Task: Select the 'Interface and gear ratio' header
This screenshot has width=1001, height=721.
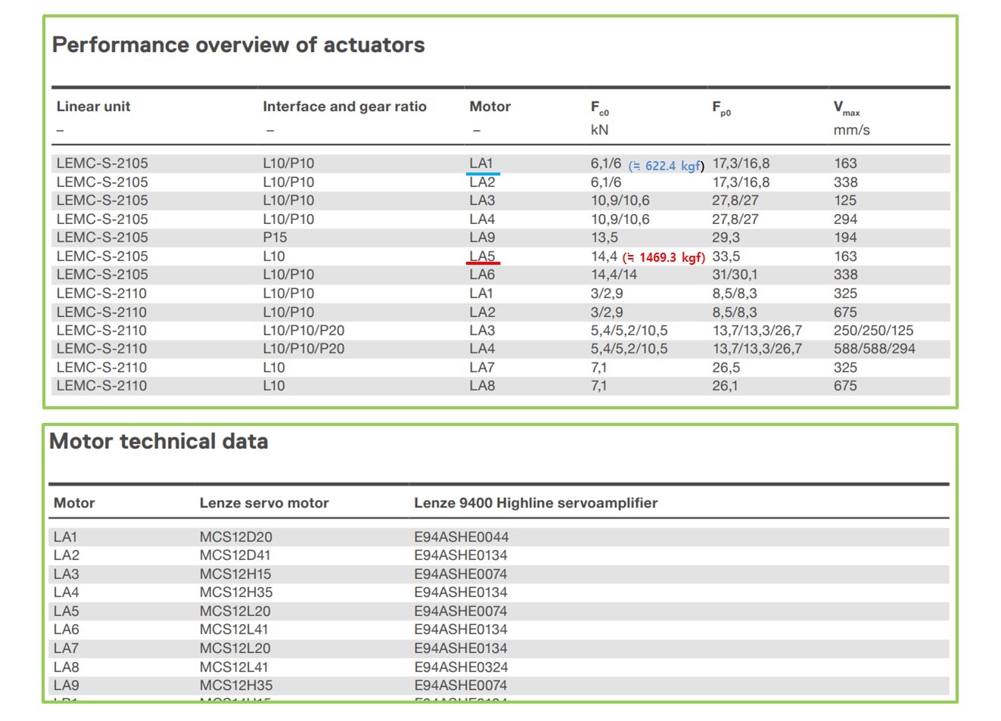Action: [x=344, y=107]
